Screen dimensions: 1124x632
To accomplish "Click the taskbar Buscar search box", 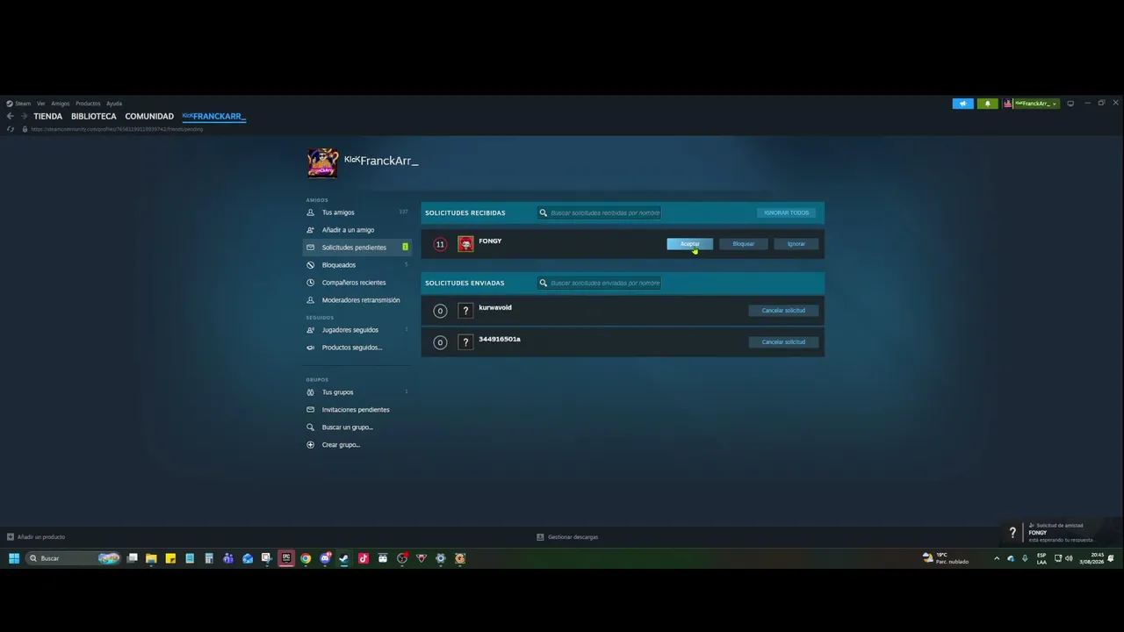I will coord(74,558).
